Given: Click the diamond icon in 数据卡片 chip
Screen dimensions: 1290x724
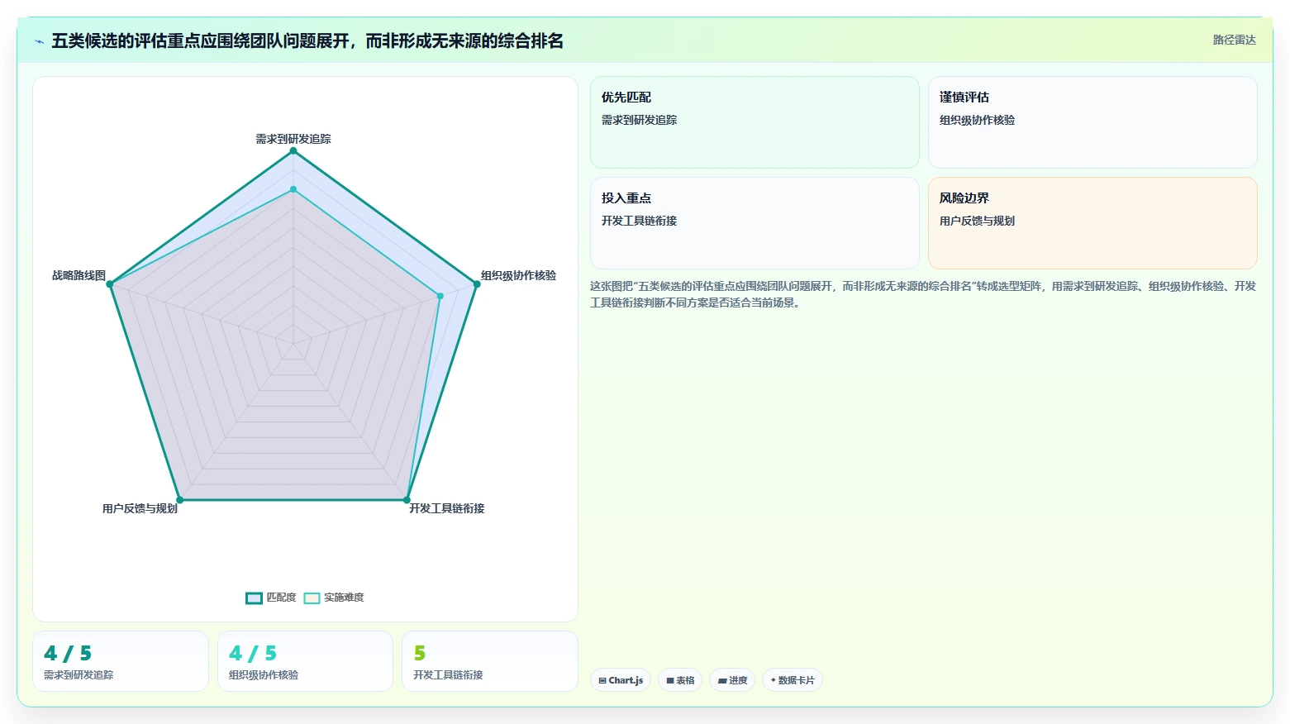Looking at the screenshot, I should [x=774, y=680].
